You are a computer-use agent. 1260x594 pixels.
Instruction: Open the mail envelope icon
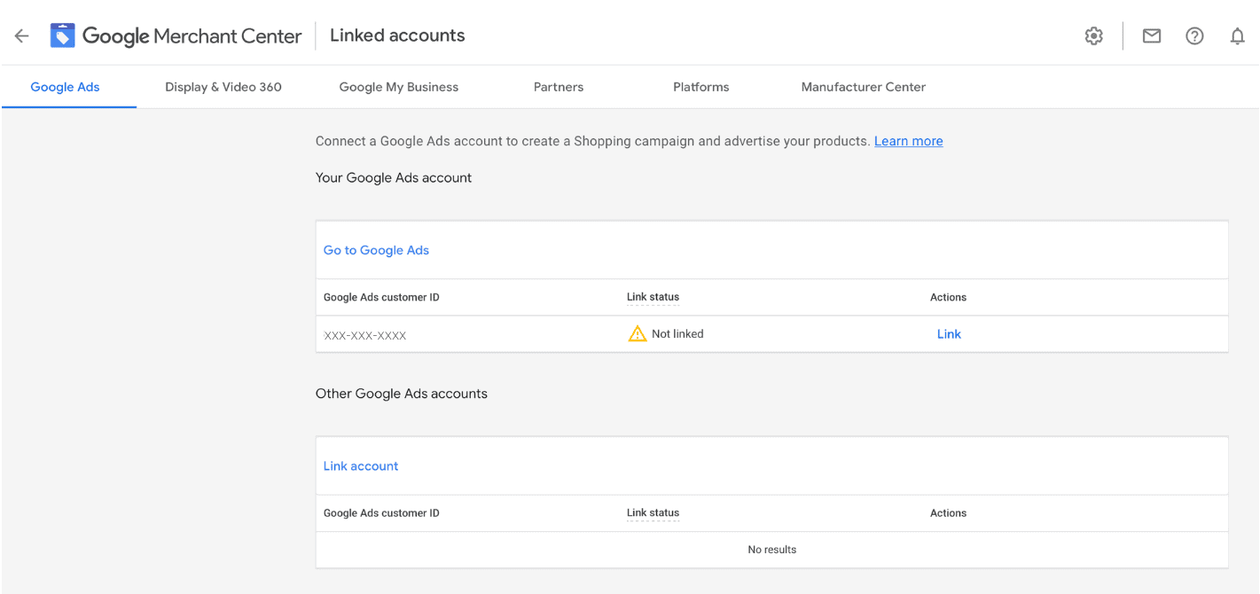pyautogui.click(x=1152, y=35)
